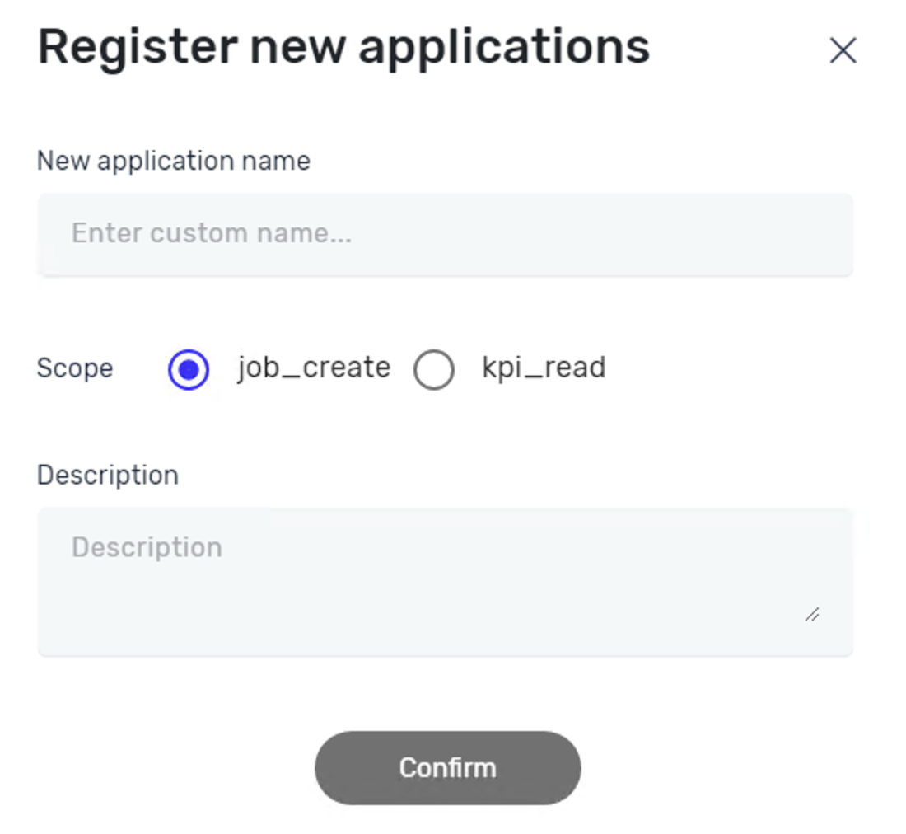Click inside the application name field
This screenshot has height=834, width=906.
[x=445, y=233]
